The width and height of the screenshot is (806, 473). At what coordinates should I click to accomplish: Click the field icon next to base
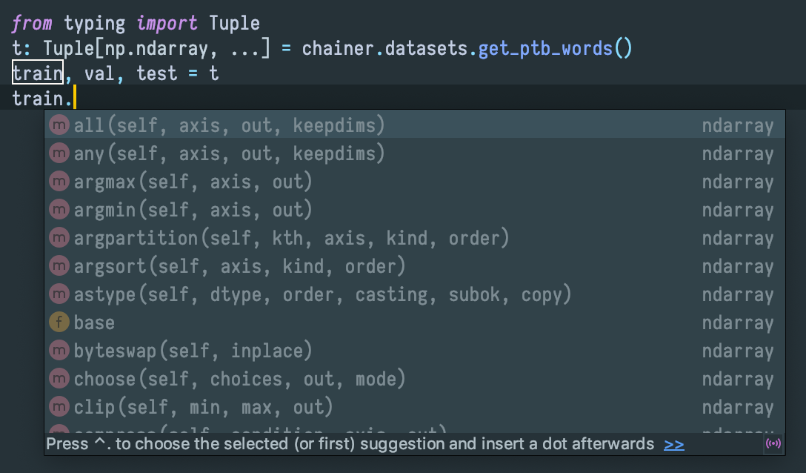pyautogui.click(x=59, y=322)
